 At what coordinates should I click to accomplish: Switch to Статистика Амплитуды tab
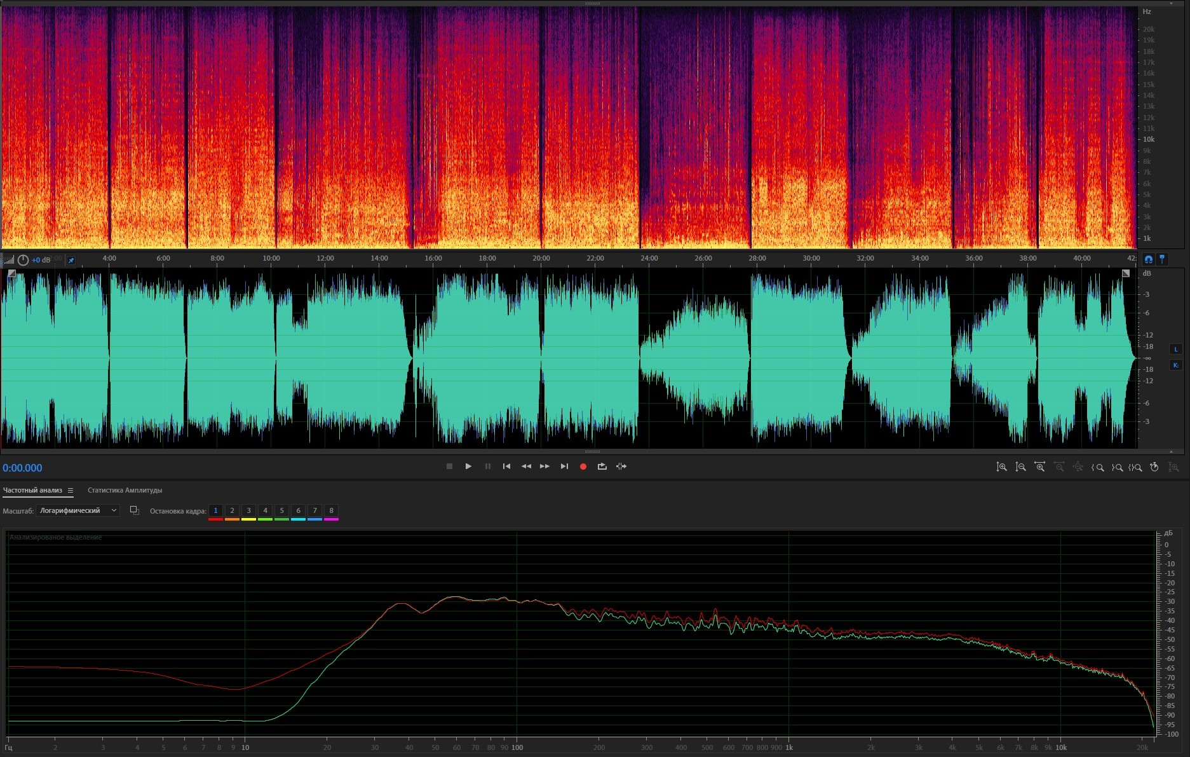125,491
